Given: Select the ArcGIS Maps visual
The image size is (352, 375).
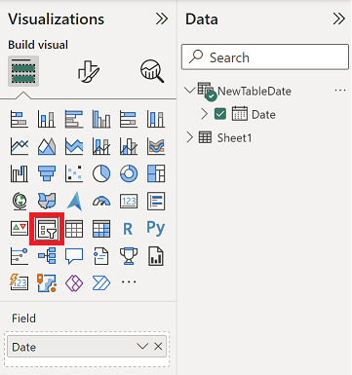Looking at the screenshot, I should coord(47,282).
